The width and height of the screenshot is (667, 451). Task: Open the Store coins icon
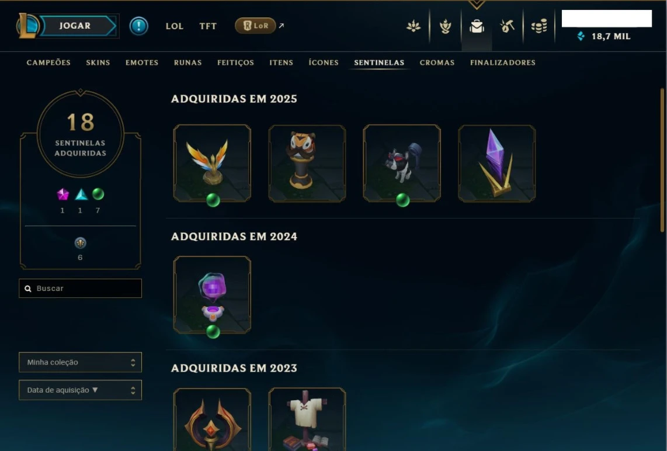[x=539, y=26]
